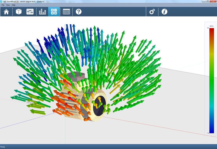Open the gears settings icon
Viewport: 217px width, 149px height.
(152, 12)
